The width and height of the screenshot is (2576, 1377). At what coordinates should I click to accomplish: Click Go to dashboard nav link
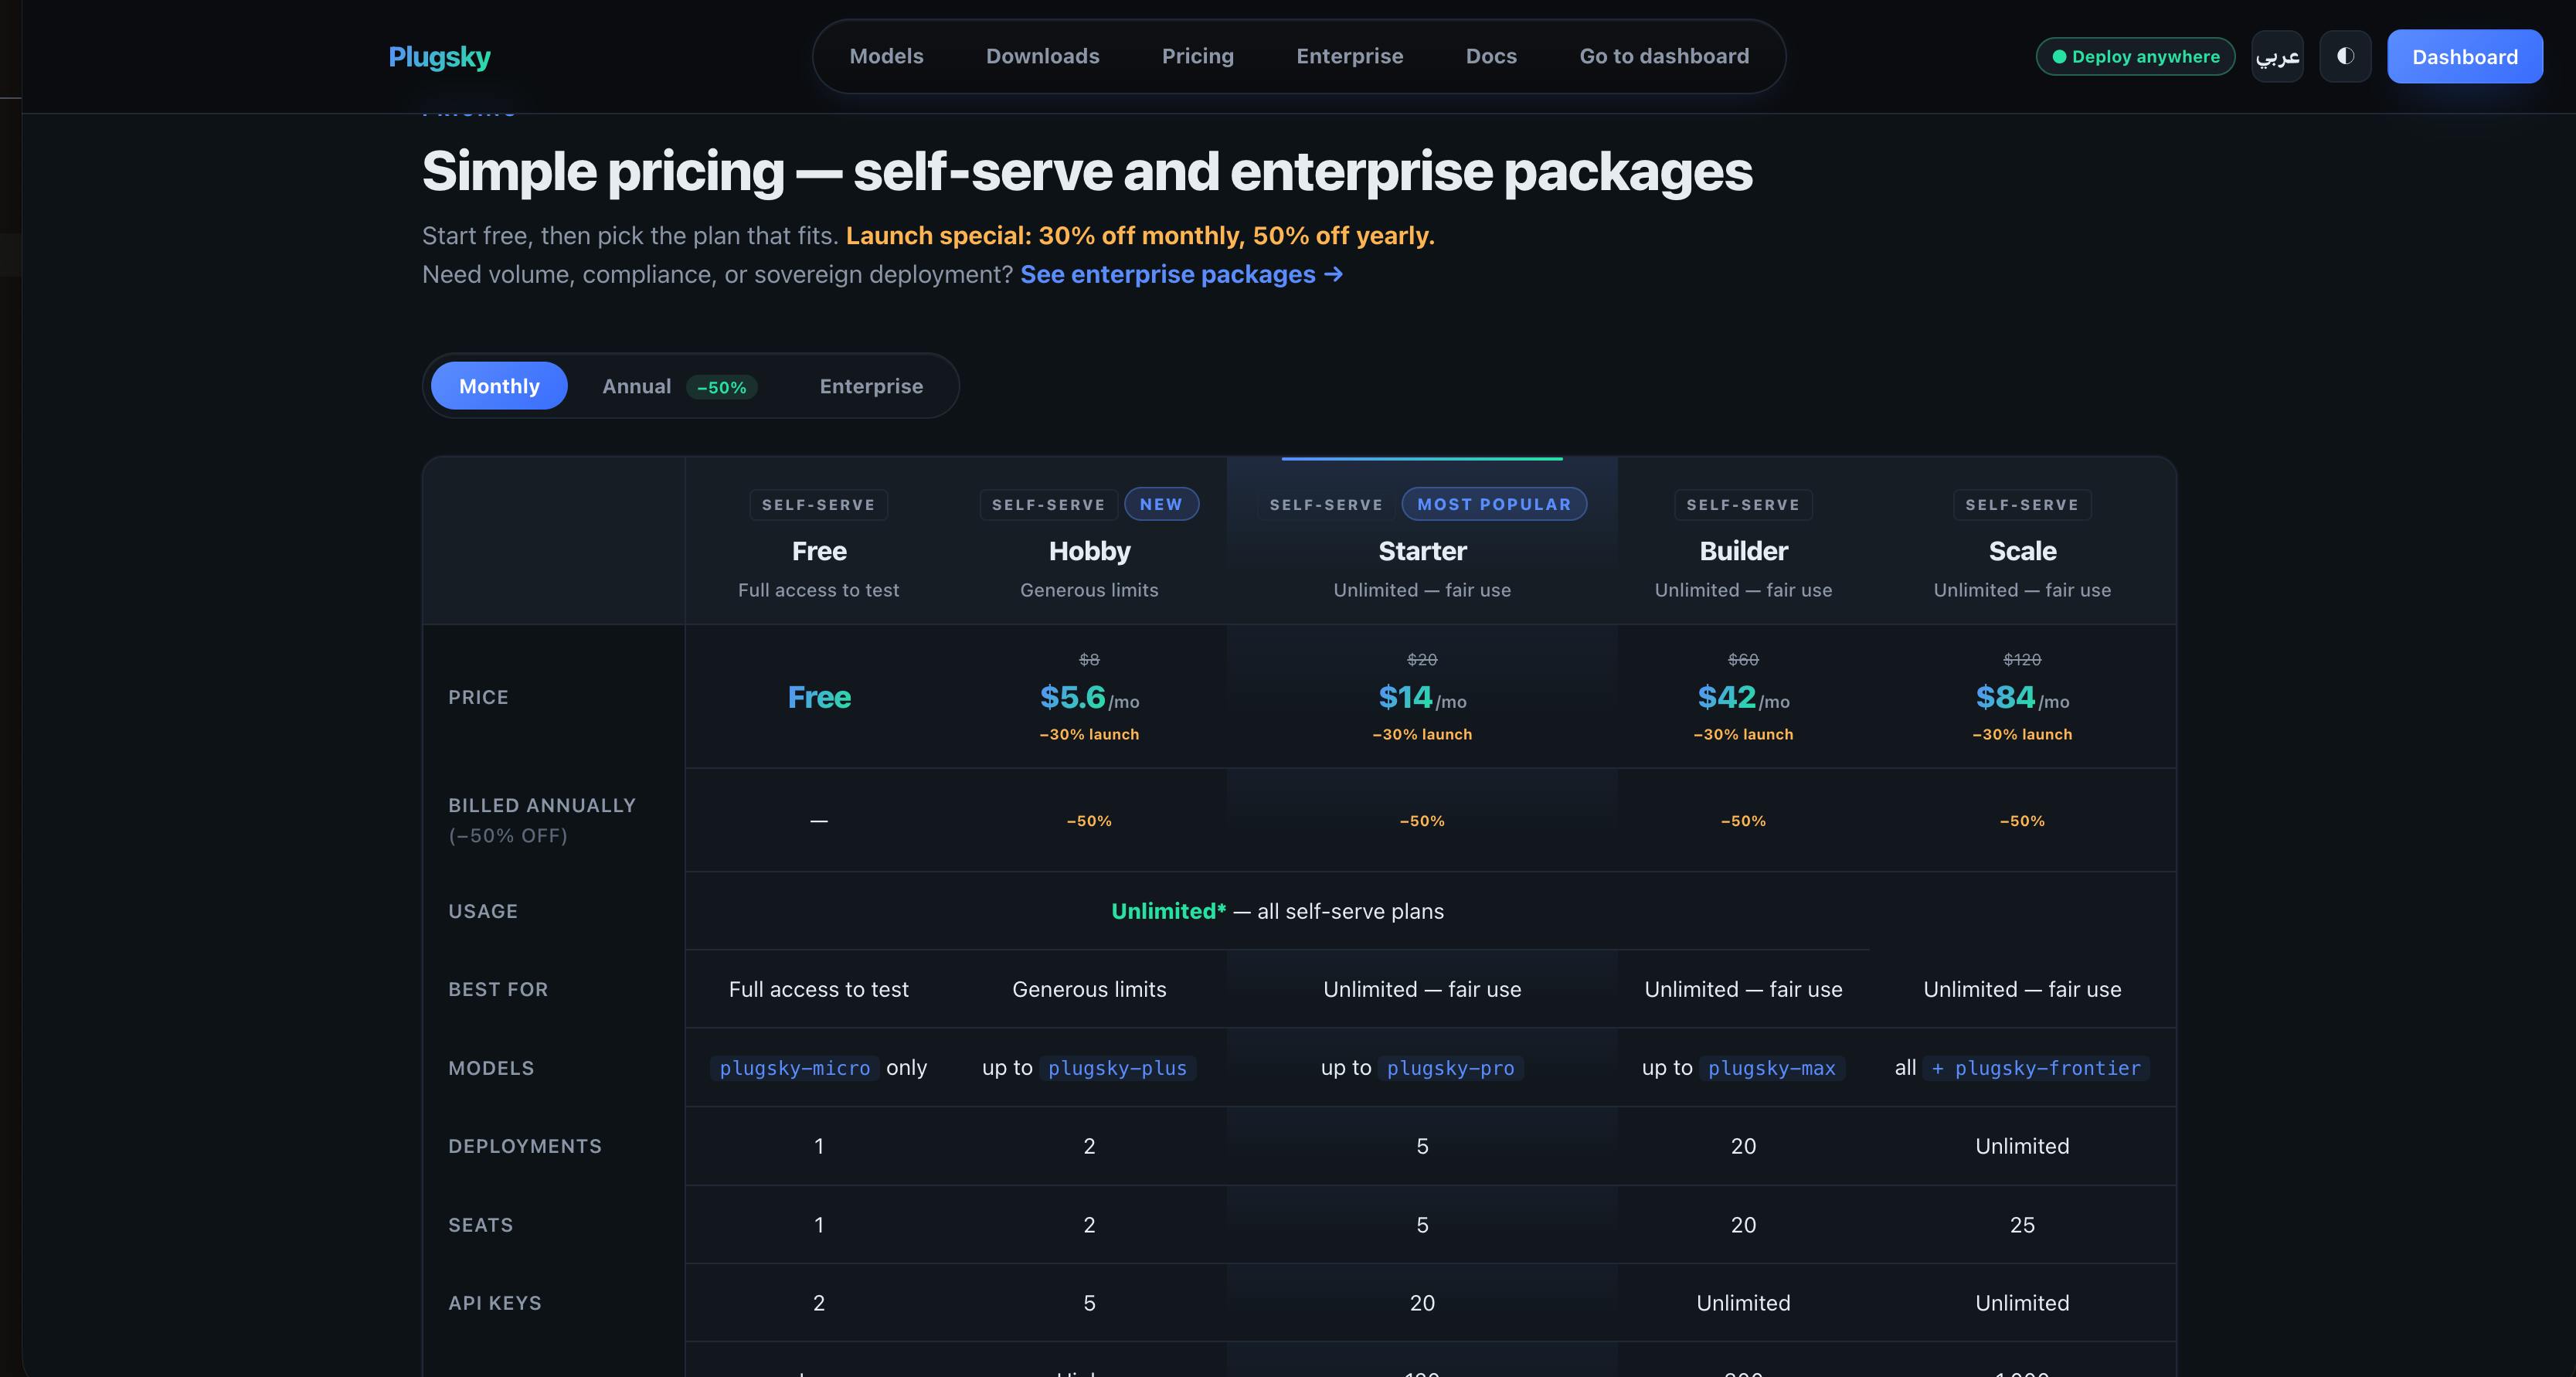pos(1664,56)
